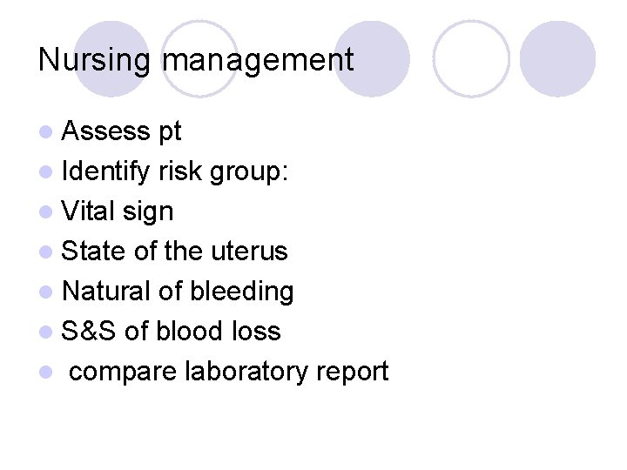Click the "Identify risk group:" line

click(175, 171)
